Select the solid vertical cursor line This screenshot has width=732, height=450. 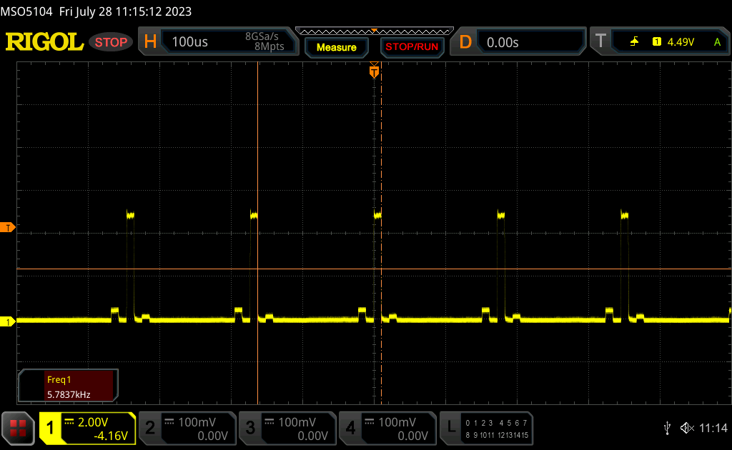257,233
